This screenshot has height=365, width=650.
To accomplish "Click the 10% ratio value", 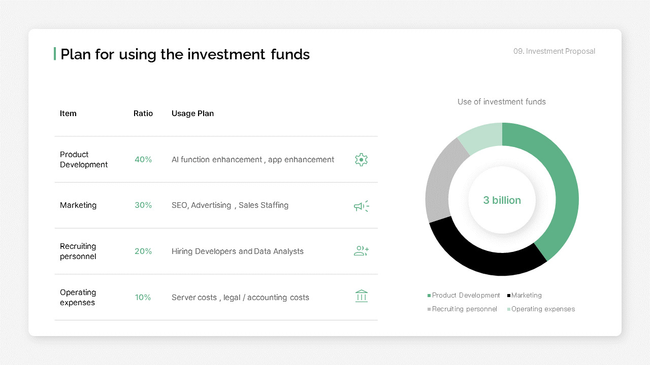I will tap(143, 298).
